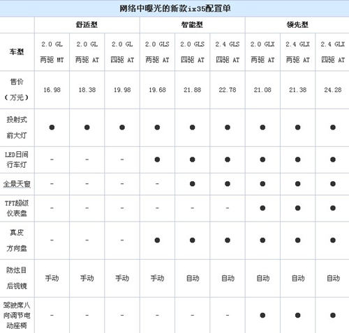This screenshot has height=333, width=349.
Task: Click the 售价(万元) row label
Action: (17, 89)
